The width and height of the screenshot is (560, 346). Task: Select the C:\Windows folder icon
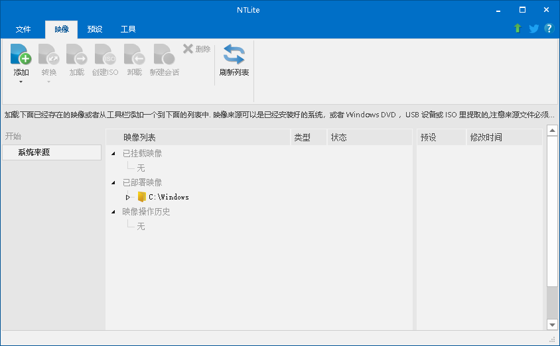[x=142, y=197]
